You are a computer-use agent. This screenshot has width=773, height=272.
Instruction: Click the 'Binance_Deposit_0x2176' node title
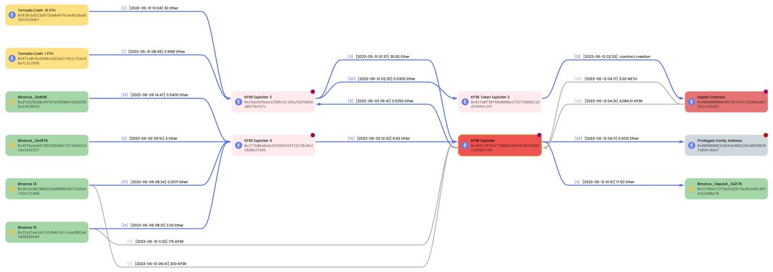click(719, 184)
